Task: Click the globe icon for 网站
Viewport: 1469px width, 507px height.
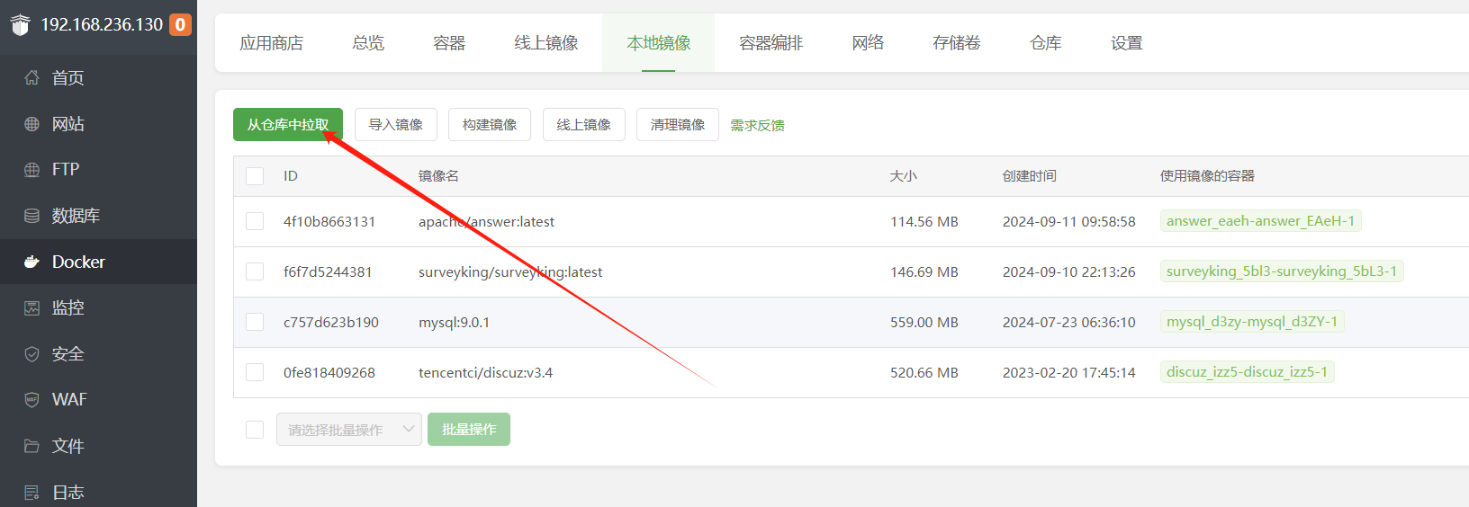Action: [32, 124]
